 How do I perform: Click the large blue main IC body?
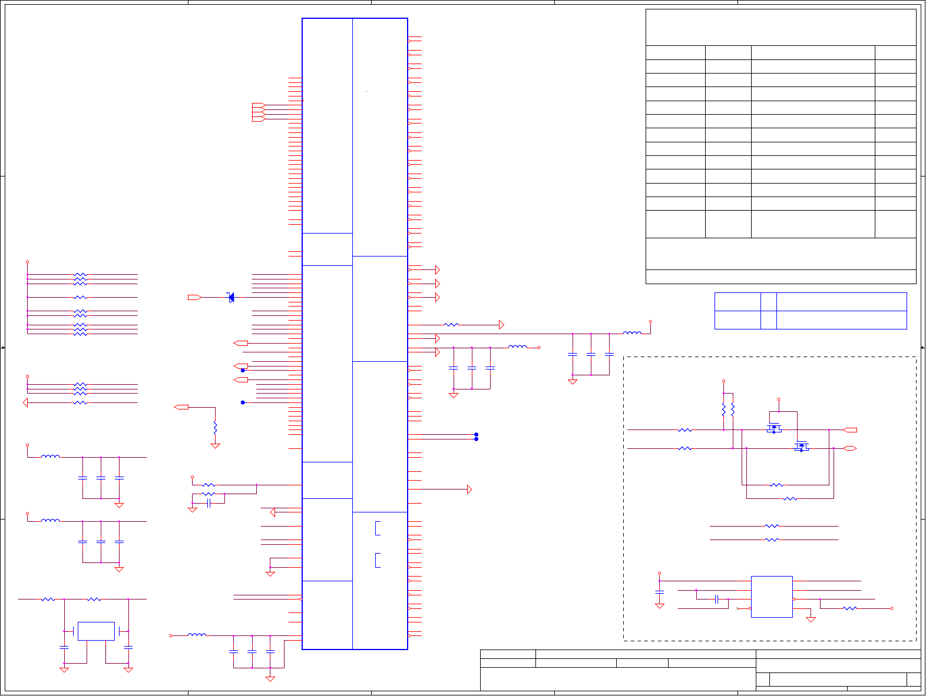click(355, 334)
